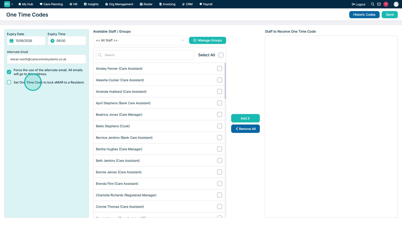Click the staff list vertical scrollbar
The height and width of the screenshot is (226, 402).
click(x=225, y=81)
